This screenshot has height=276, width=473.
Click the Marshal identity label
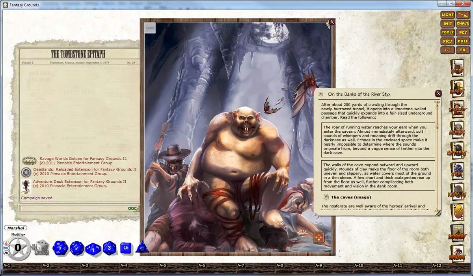[16, 228]
